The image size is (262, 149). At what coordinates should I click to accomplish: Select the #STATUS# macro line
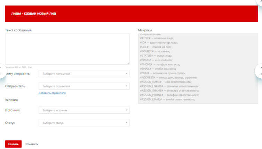pos(156,55)
